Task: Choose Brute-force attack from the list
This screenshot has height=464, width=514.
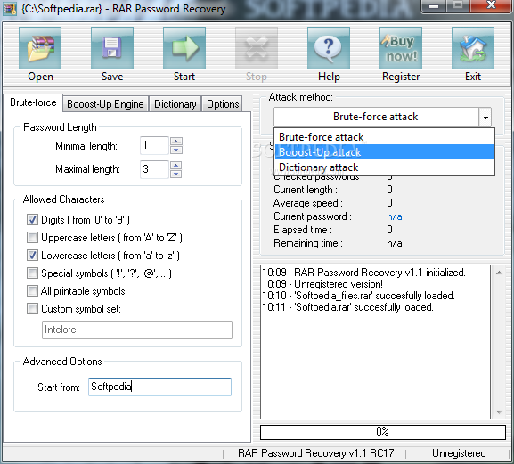Action: click(384, 136)
